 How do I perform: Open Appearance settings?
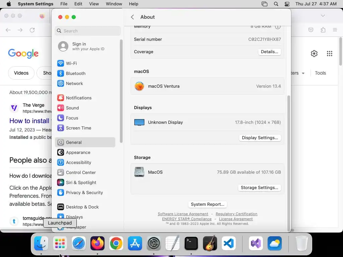tap(85, 152)
